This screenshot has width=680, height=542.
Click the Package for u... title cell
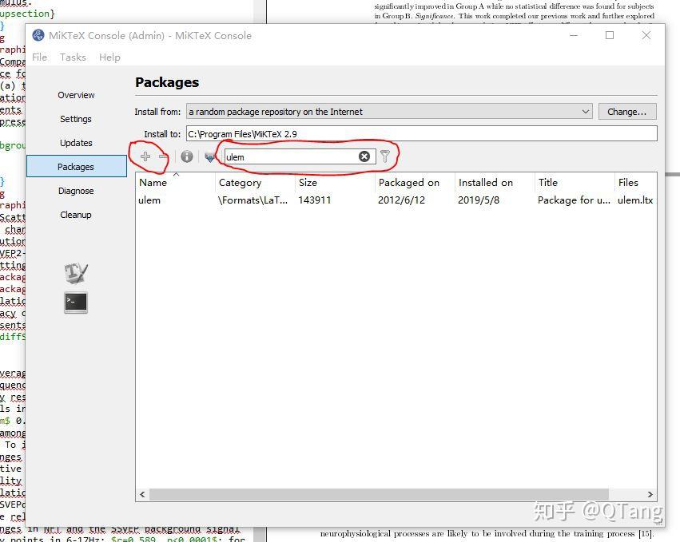(574, 200)
